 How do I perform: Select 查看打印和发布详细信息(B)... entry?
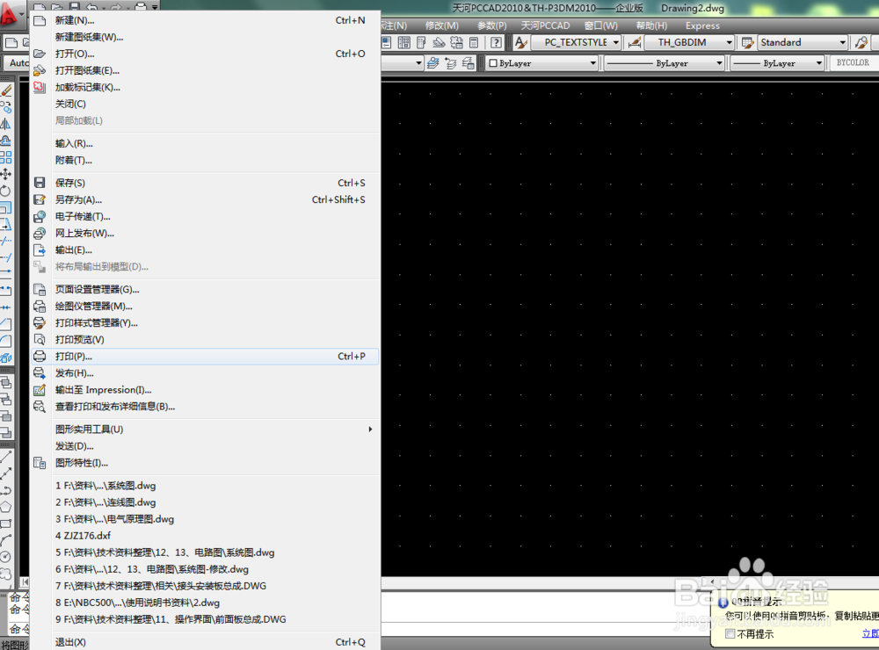(205, 407)
